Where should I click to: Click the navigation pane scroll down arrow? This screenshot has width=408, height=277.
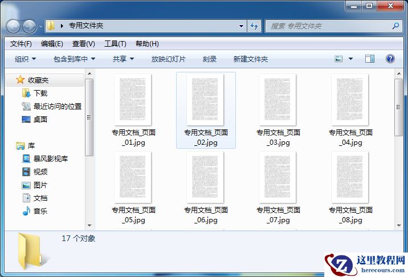(x=89, y=226)
